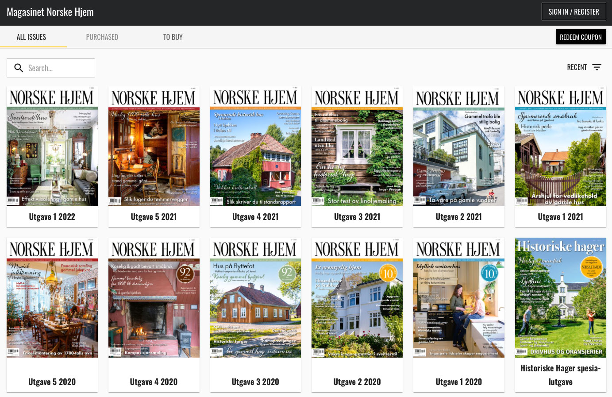Open the Utgave 2 2020 cover thumbnail
612x397 pixels.
pos(357,298)
